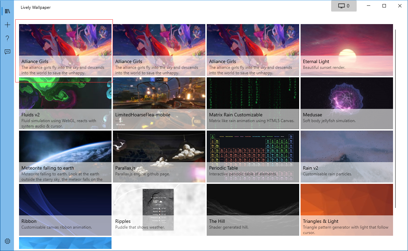Select the Ripples weather wallpaper
The height and width of the screenshot is (251, 408).
159,210
